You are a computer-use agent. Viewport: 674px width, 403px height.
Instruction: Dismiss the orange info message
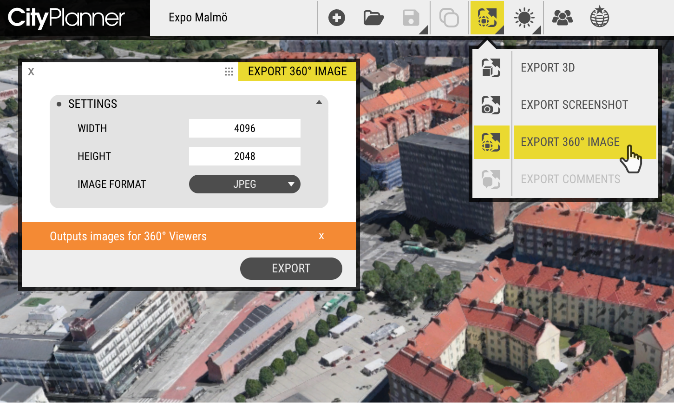coord(321,236)
